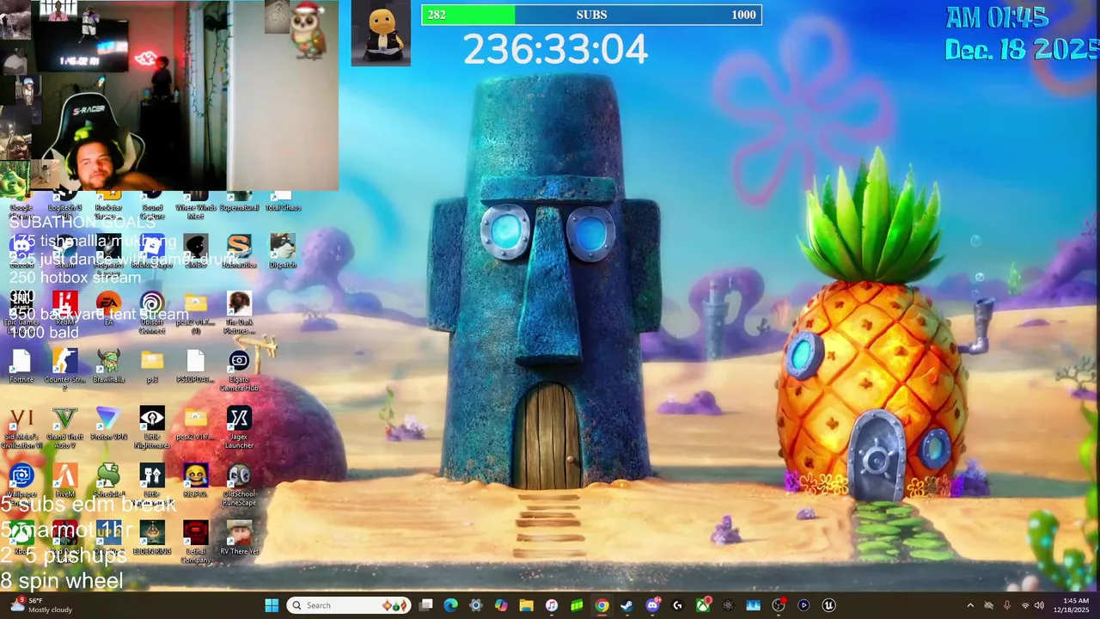Click the taskbar Search box

pyautogui.click(x=347, y=605)
